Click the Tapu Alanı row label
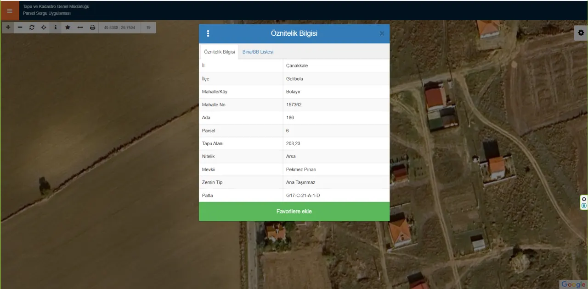Image resolution: width=588 pixels, height=289 pixels. 213,143
